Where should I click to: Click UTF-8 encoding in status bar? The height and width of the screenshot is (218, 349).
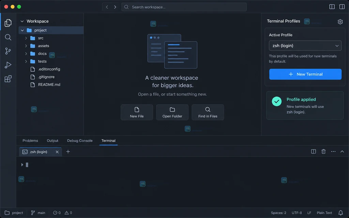pos(297,213)
